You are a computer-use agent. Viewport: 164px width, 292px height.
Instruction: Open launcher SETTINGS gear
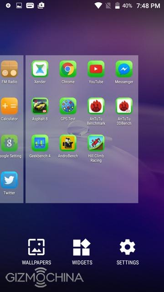(x=128, y=252)
